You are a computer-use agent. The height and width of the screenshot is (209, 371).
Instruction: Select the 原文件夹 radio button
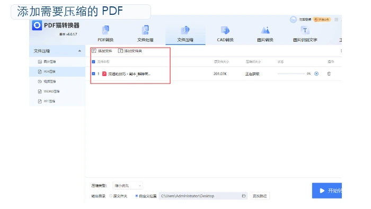[111, 196]
